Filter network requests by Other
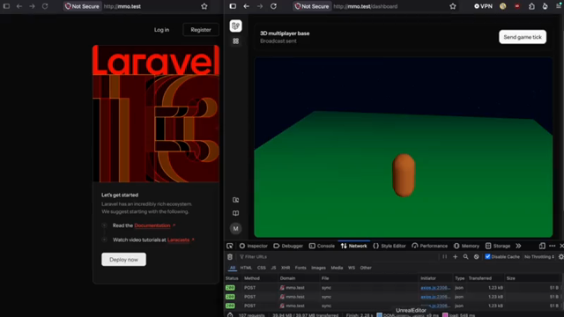Screen dimensions: 564x317 [366, 268]
